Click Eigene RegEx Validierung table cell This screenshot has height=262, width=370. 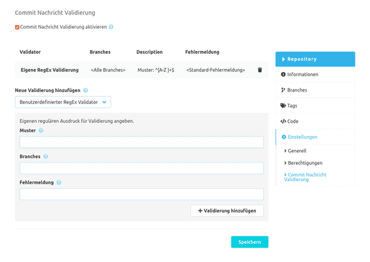click(50, 70)
